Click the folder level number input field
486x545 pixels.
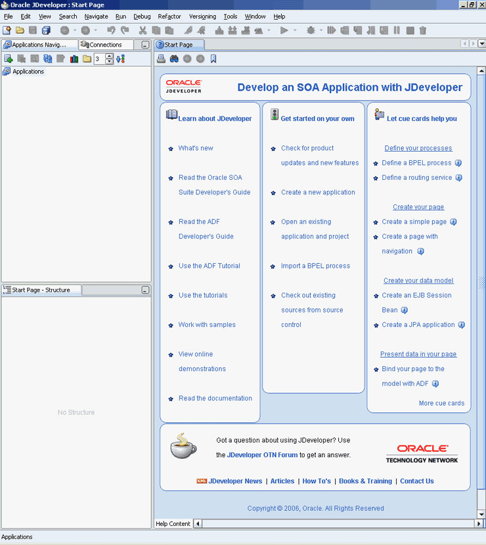point(99,58)
